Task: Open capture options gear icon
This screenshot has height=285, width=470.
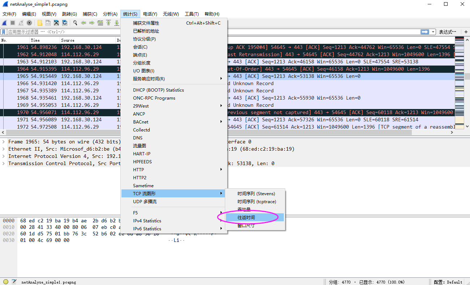Action: click(x=29, y=23)
